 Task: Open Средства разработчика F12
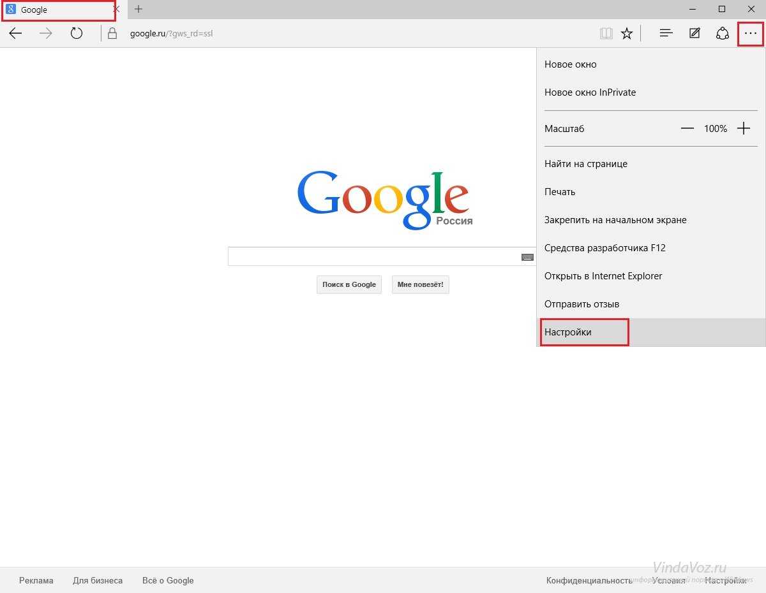tap(651, 248)
